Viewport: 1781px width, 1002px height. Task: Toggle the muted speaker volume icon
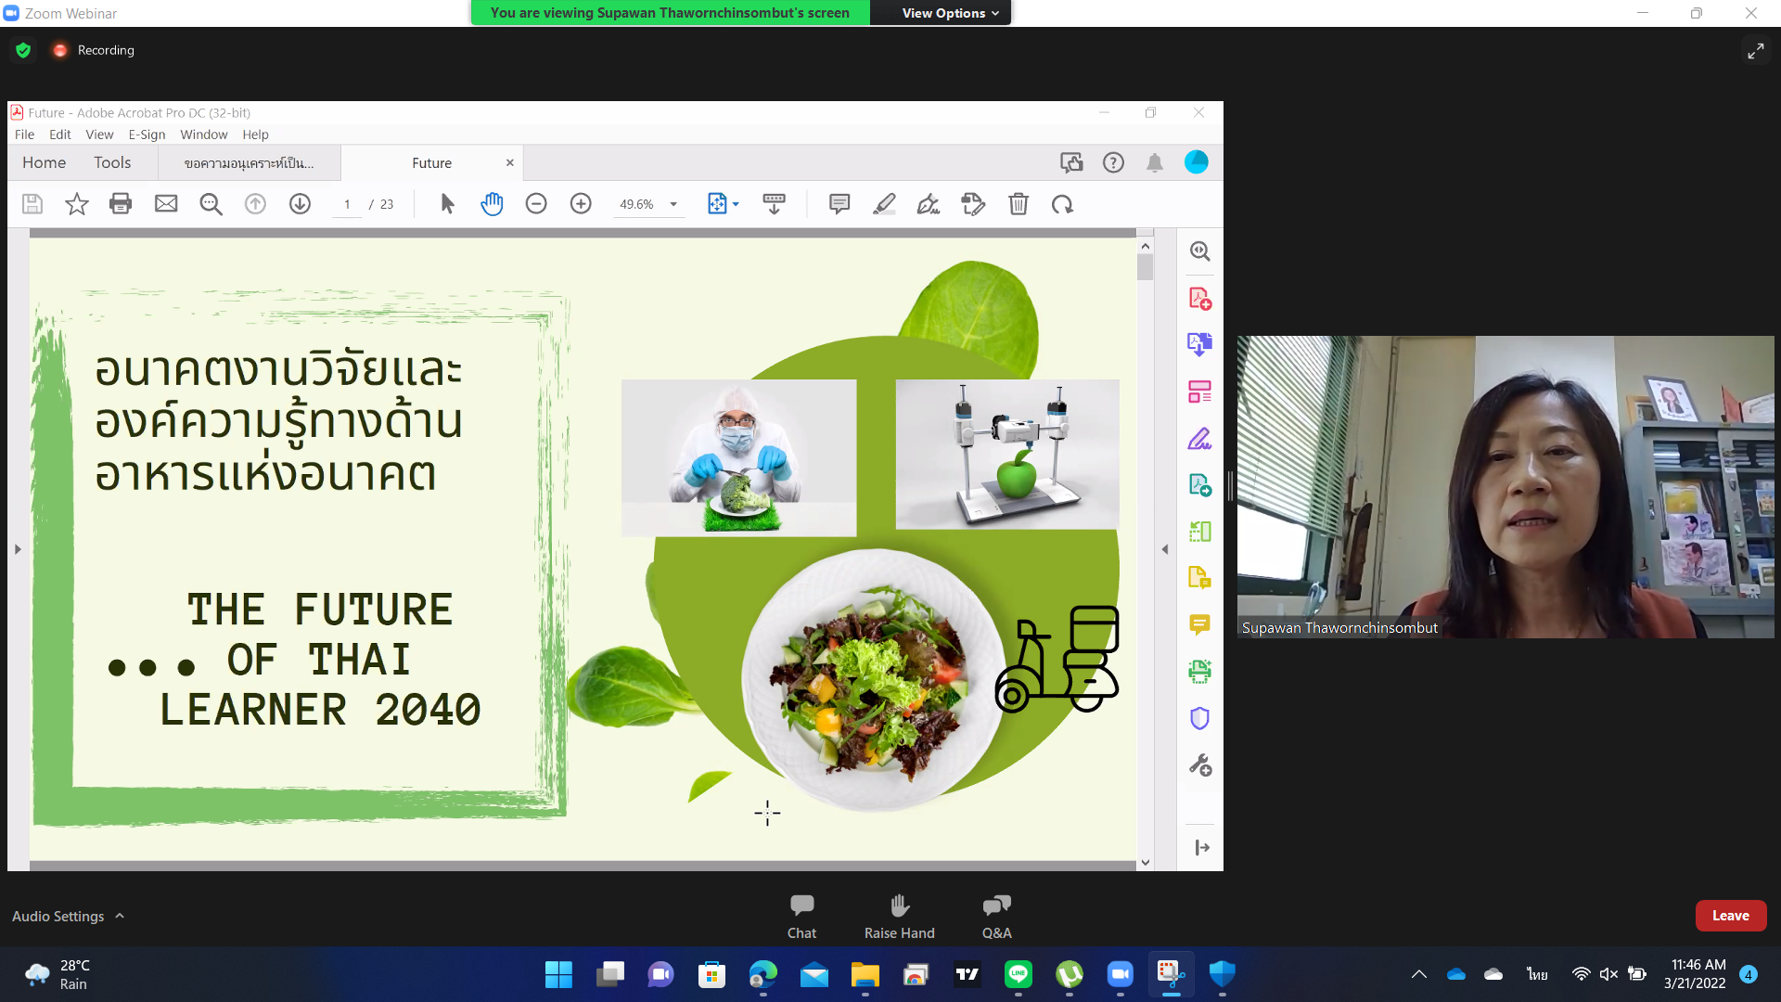click(x=1608, y=974)
